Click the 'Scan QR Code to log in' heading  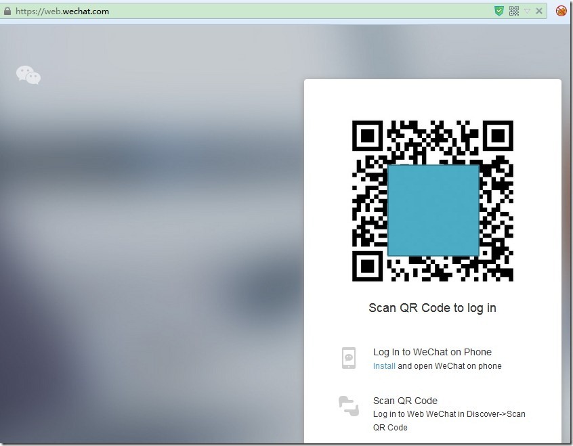coord(432,308)
